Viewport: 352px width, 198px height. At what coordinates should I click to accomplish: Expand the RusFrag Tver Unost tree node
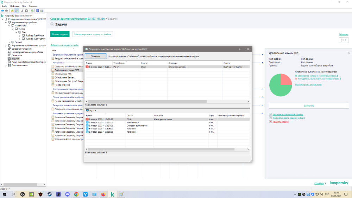[19, 36]
